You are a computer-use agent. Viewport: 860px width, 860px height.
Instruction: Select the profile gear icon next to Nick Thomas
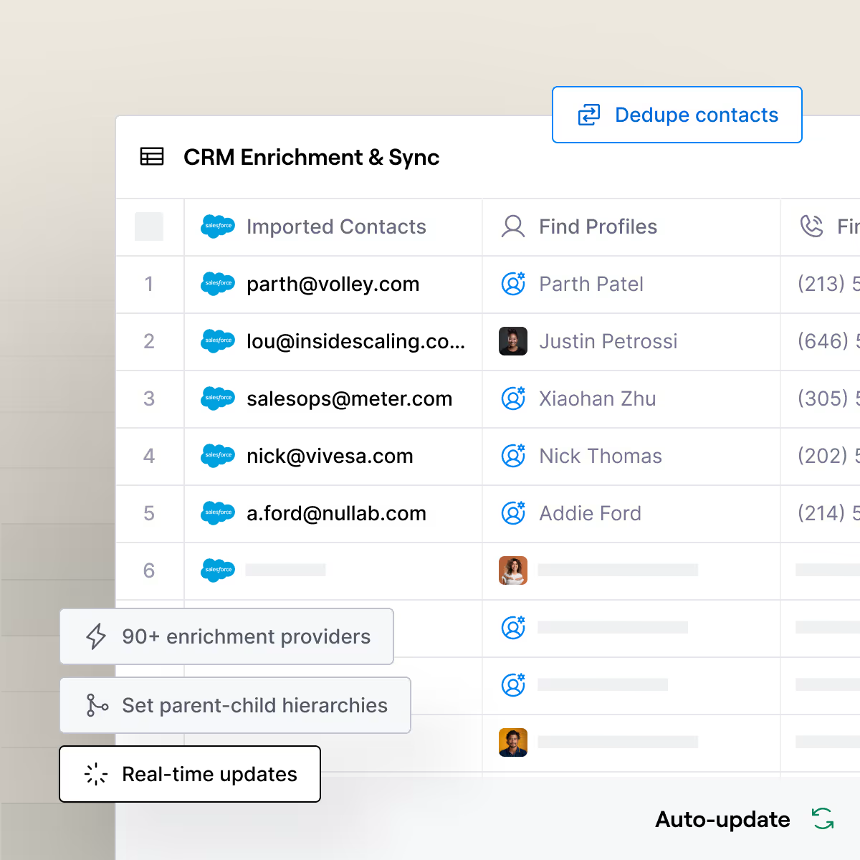click(512, 456)
